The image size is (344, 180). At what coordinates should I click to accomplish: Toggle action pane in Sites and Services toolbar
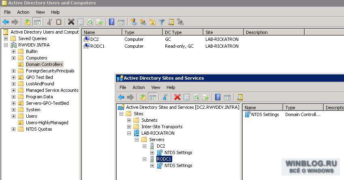click(227, 97)
